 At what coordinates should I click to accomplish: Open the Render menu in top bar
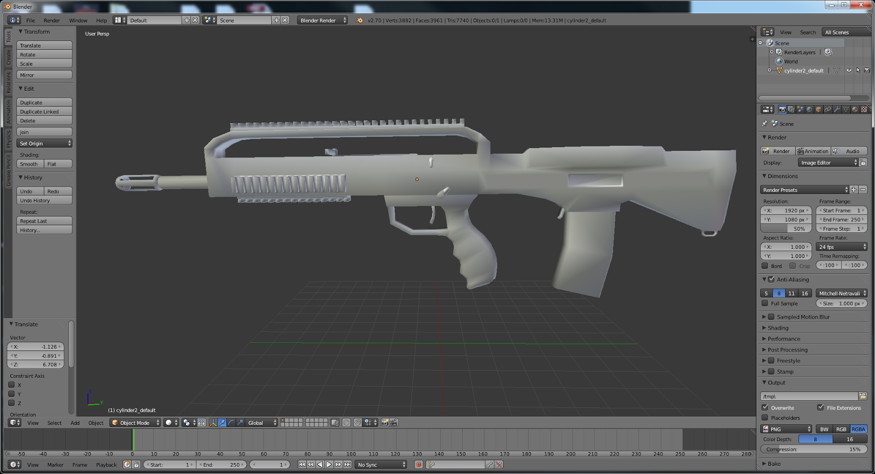[52, 20]
